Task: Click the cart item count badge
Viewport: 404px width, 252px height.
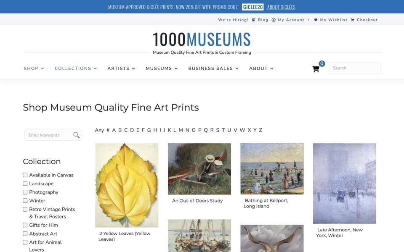Action: coord(322,63)
